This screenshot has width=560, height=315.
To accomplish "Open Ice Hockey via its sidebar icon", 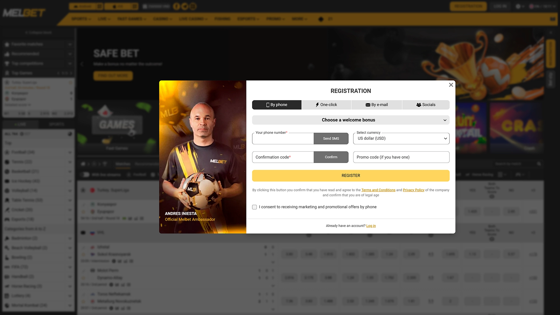I will click(6, 181).
